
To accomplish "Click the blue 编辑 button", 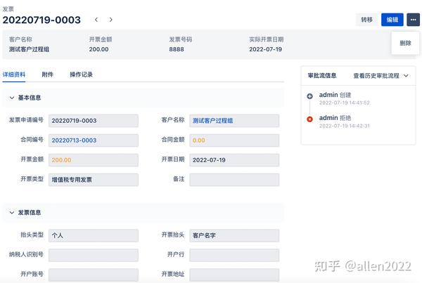I will [x=392, y=20].
